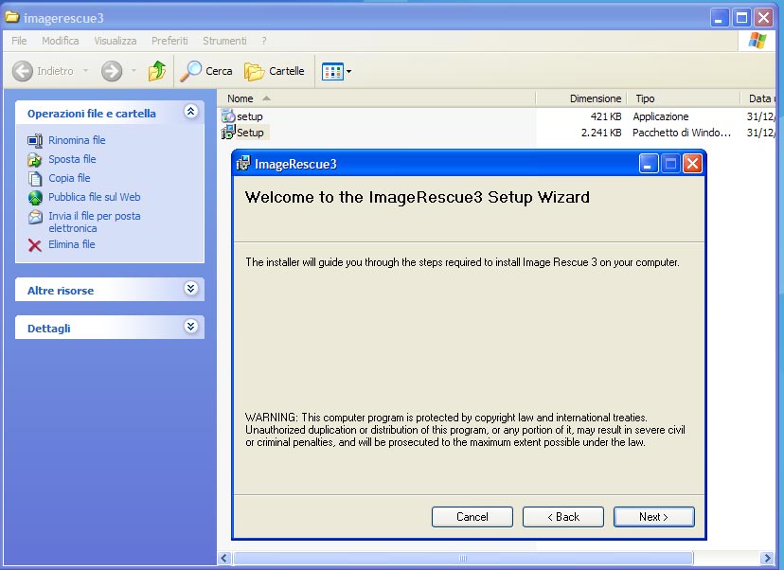Click Invia il file per posta elettronica

pyautogui.click(x=95, y=222)
